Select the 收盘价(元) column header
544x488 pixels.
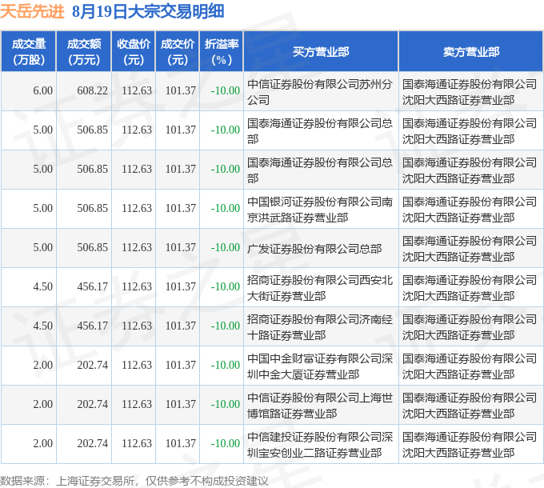(134, 52)
